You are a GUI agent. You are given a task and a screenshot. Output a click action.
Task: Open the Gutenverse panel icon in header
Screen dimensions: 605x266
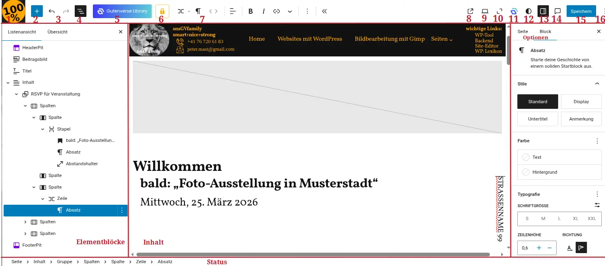(x=514, y=11)
